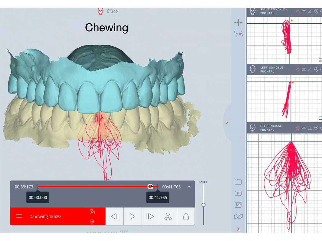The height and width of the screenshot is (241, 322).
Task: Select ruler measure tool in Right Condyle panel
Action: point(304,11)
